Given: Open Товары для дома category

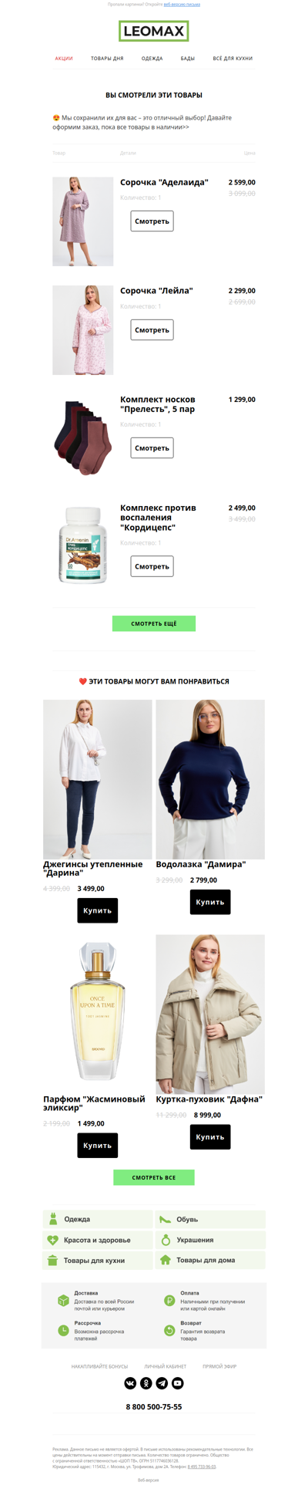Looking at the screenshot, I should [x=210, y=1260].
